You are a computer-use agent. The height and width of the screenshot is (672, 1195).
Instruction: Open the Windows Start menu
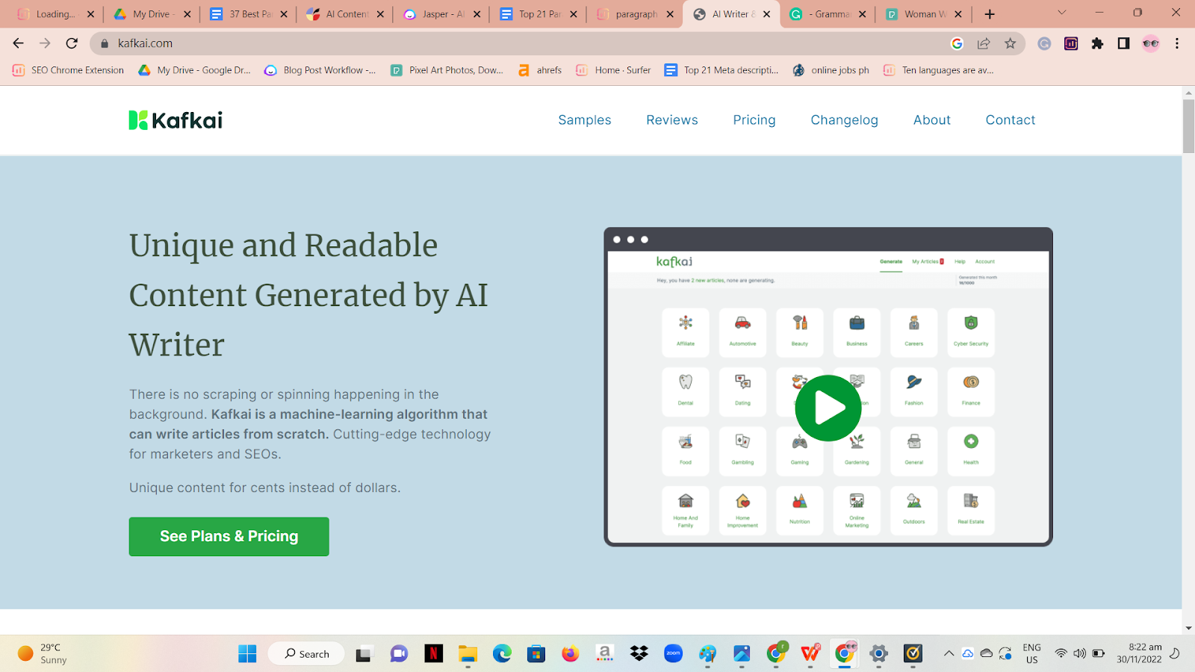point(247,654)
